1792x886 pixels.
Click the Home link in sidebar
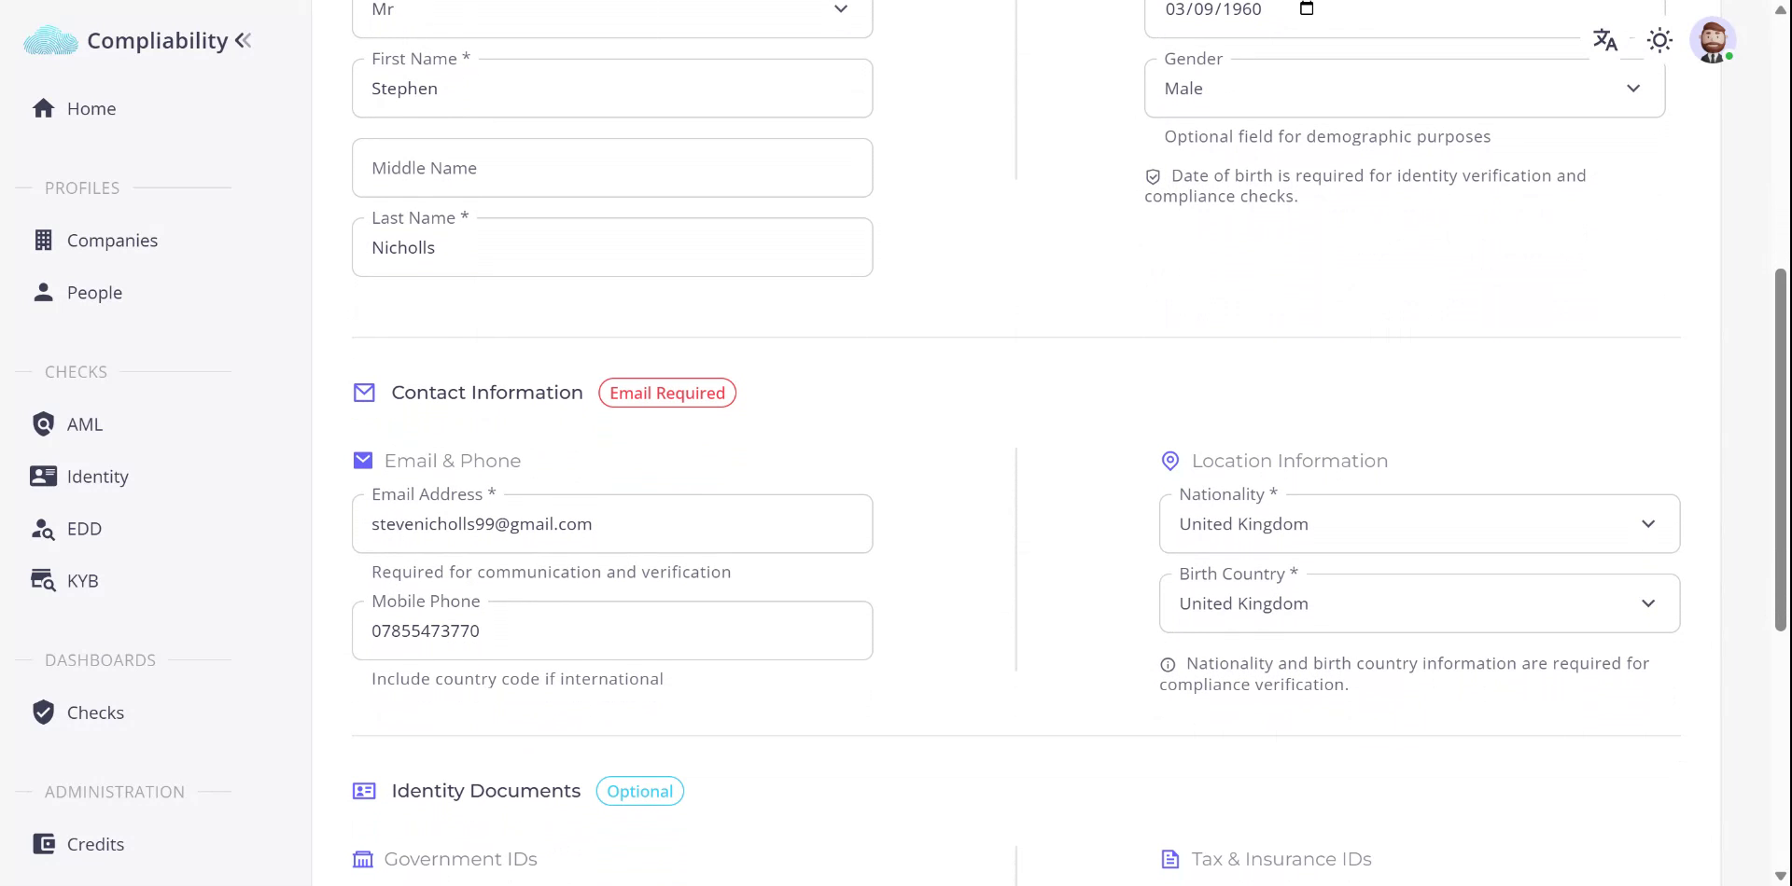coord(91,109)
